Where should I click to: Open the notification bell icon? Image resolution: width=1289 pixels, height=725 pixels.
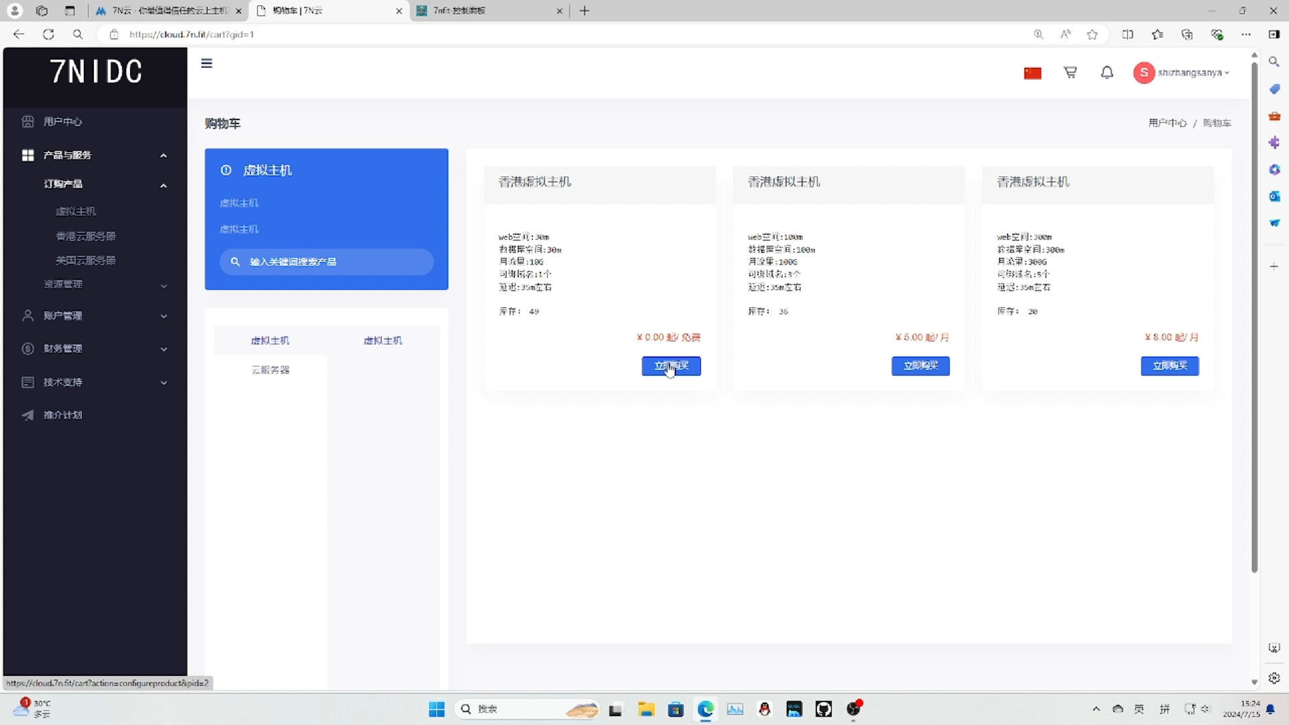tap(1107, 72)
